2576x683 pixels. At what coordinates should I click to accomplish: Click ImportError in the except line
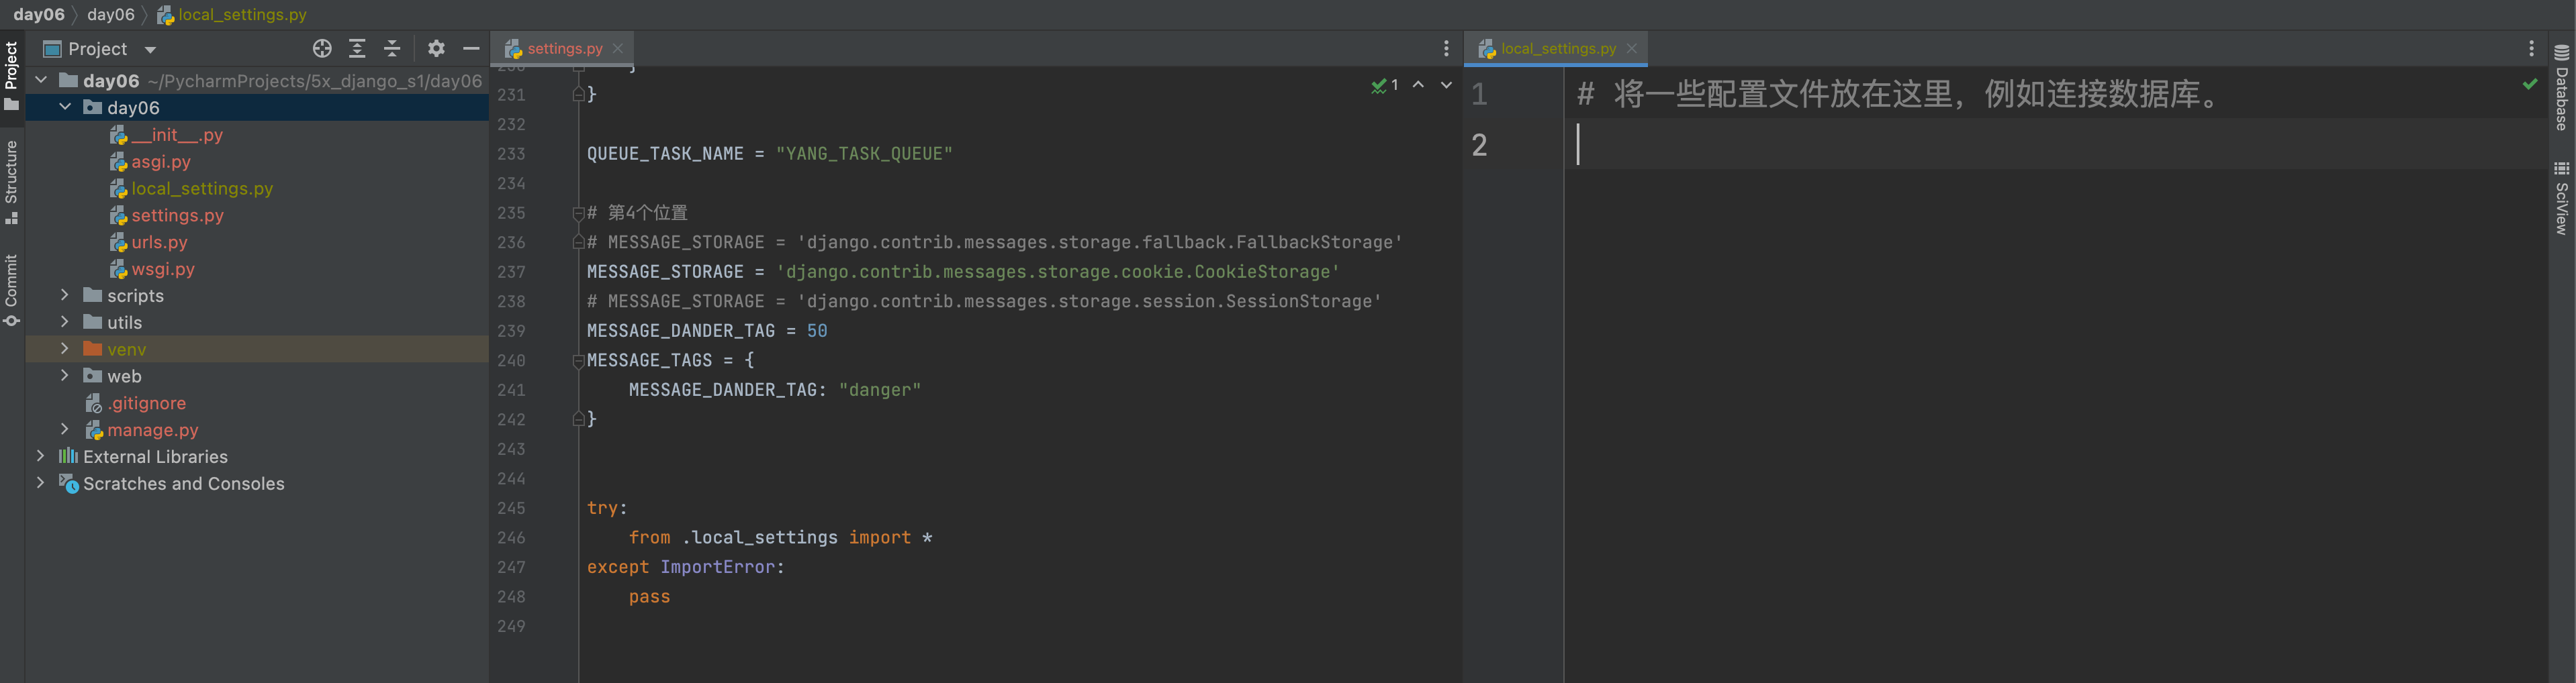(718, 567)
